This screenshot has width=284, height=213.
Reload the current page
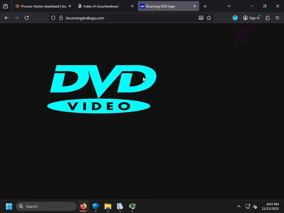click(27, 18)
